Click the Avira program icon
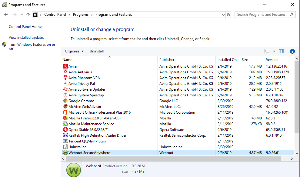Image resolution: width=300 pixels, height=177 pixels. (65, 66)
